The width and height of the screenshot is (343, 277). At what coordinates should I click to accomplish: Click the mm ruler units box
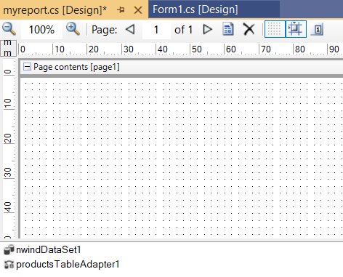(8, 48)
